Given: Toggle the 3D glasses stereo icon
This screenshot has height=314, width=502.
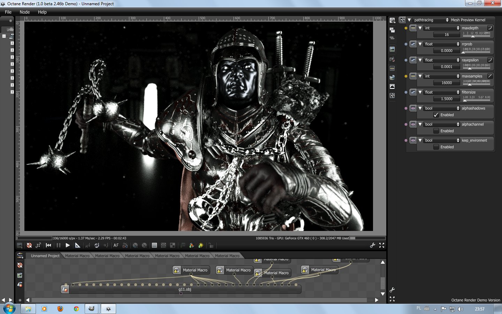Looking at the screenshot, I should click(125, 246).
